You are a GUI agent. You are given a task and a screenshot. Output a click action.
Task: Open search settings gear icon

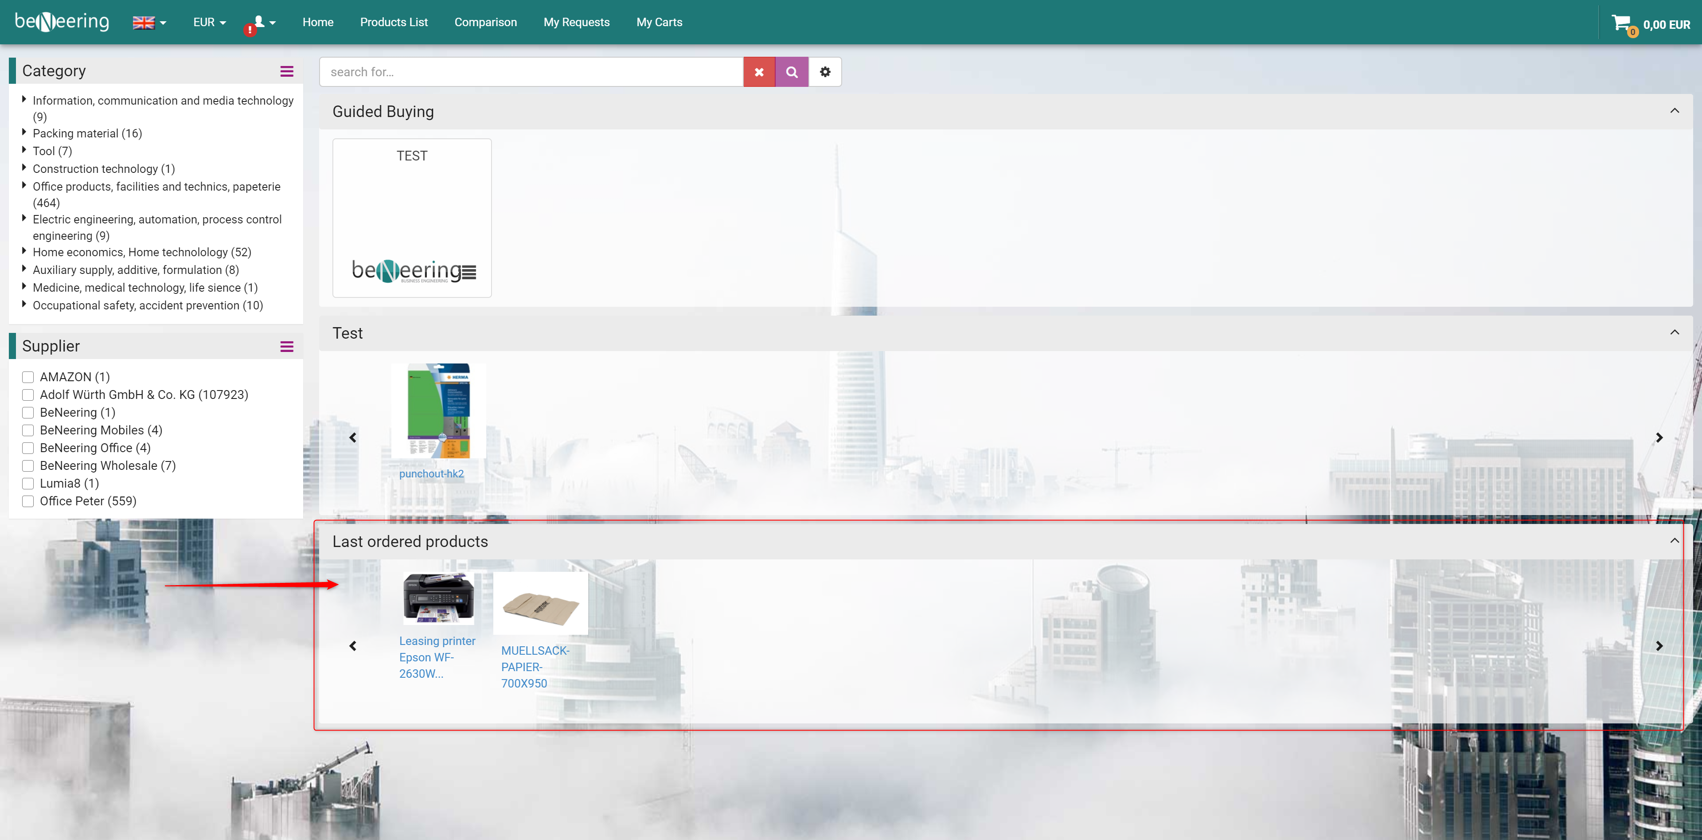tap(824, 72)
